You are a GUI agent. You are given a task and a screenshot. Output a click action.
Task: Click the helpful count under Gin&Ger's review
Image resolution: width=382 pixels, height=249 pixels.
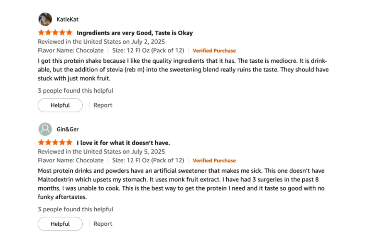pos(76,209)
